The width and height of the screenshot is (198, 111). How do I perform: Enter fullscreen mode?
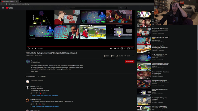(132, 48)
